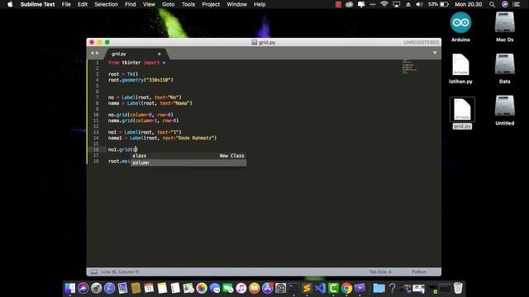The image size is (529, 297).
Task: Open the Python syntax selector in status bar
Action: pyautogui.click(x=419, y=271)
